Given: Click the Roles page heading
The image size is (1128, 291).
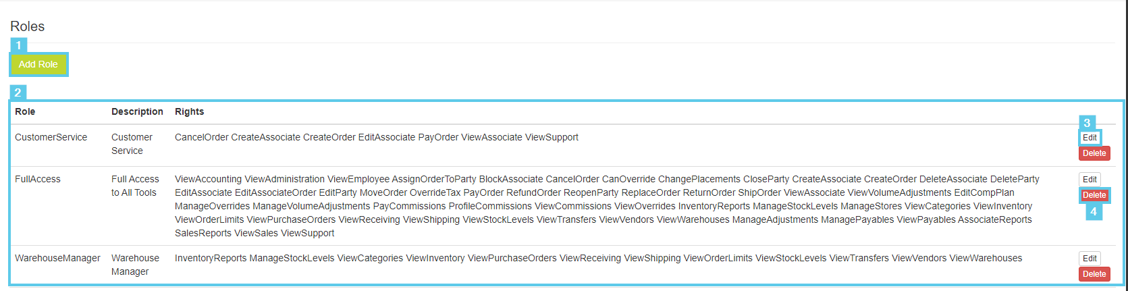Looking at the screenshot, I should coord(27,26).
